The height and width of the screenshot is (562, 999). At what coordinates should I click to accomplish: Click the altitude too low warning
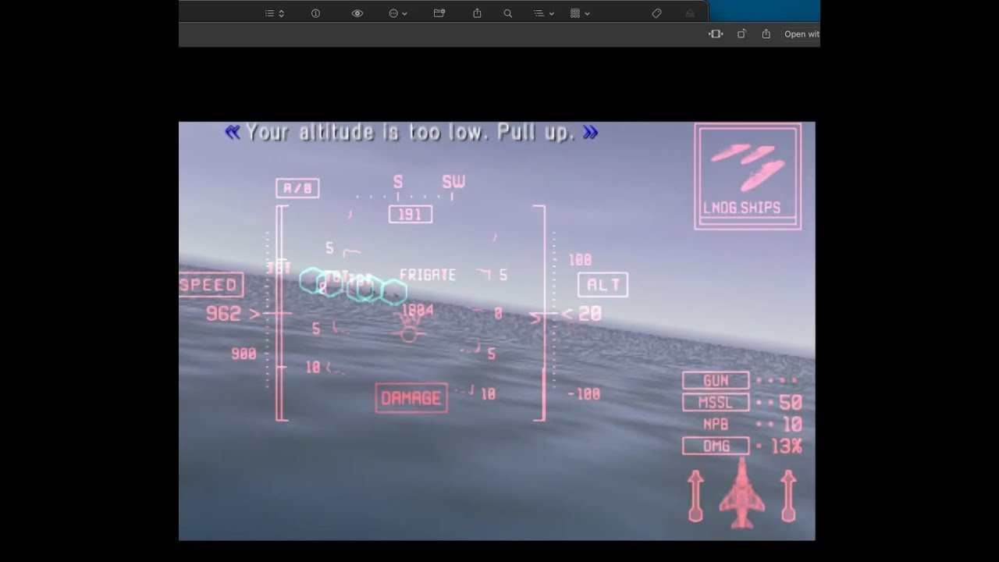pos(411,133)
